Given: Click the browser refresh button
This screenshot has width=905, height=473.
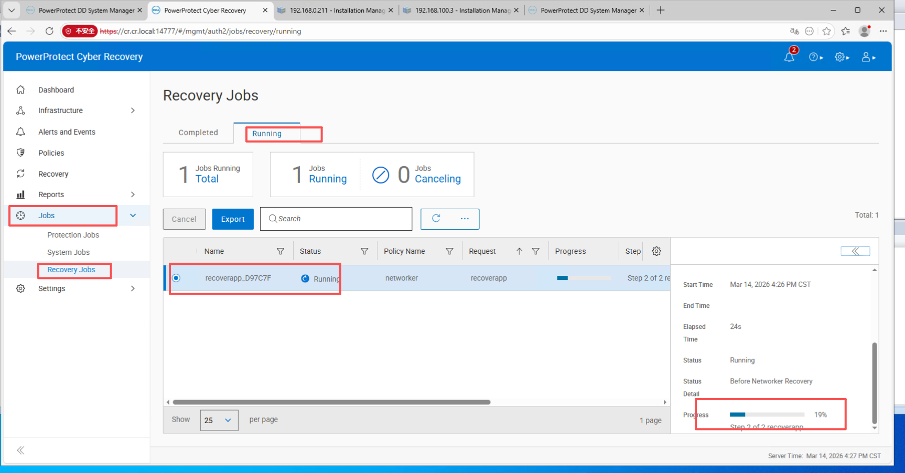Looking at the screenshot, I should point(49,31).
